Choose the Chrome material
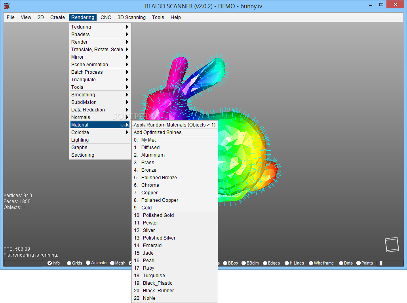 (x=175, y=185)
